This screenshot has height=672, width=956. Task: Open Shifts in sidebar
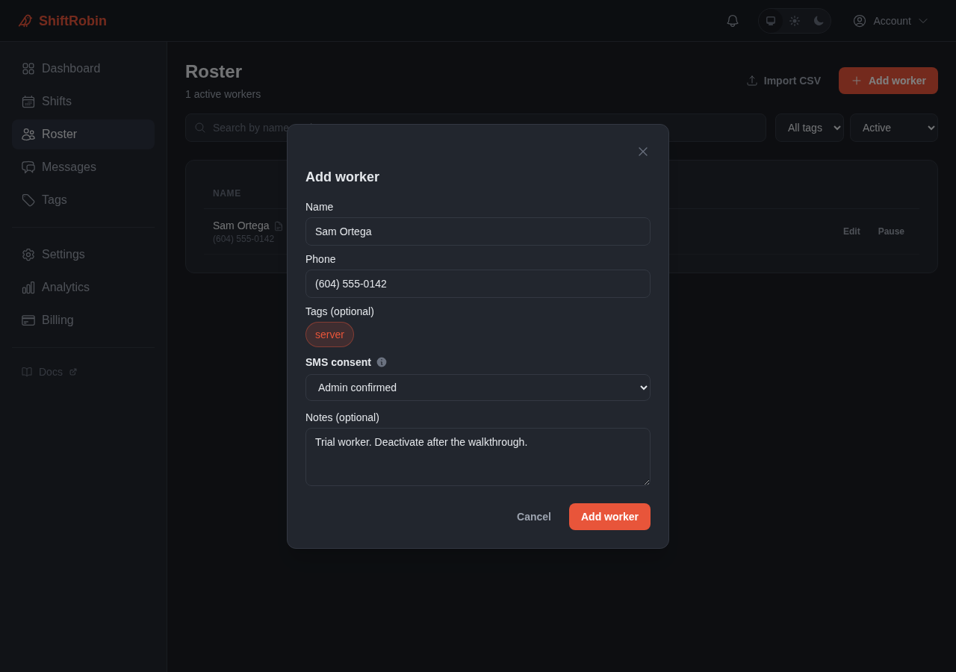tap(83, 102)
